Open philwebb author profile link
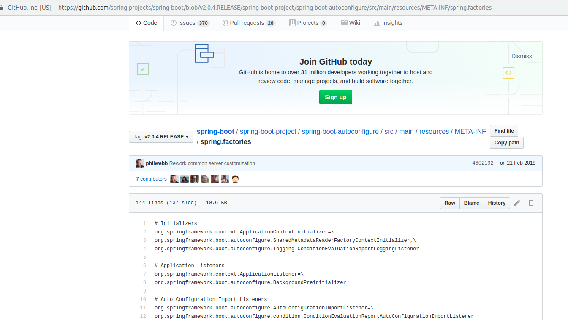 (157, 163)
